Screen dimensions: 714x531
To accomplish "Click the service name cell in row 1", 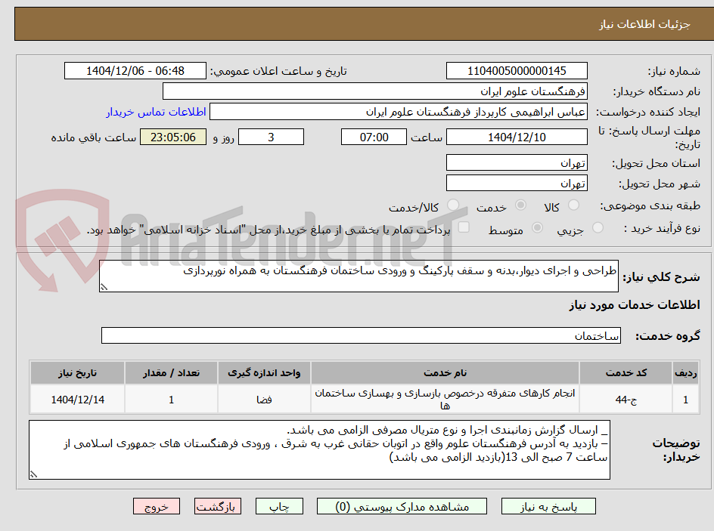I will click(x=445, y=399).
